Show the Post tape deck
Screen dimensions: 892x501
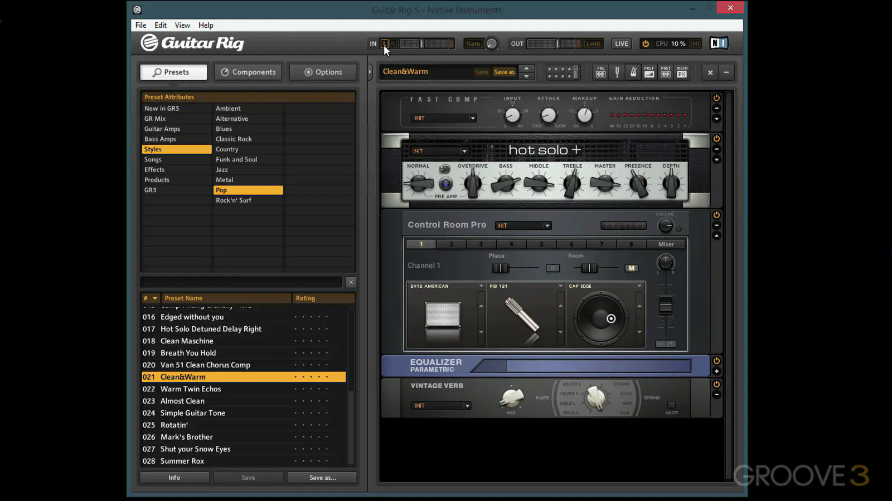pyautogui.click(x=666, y=72)
